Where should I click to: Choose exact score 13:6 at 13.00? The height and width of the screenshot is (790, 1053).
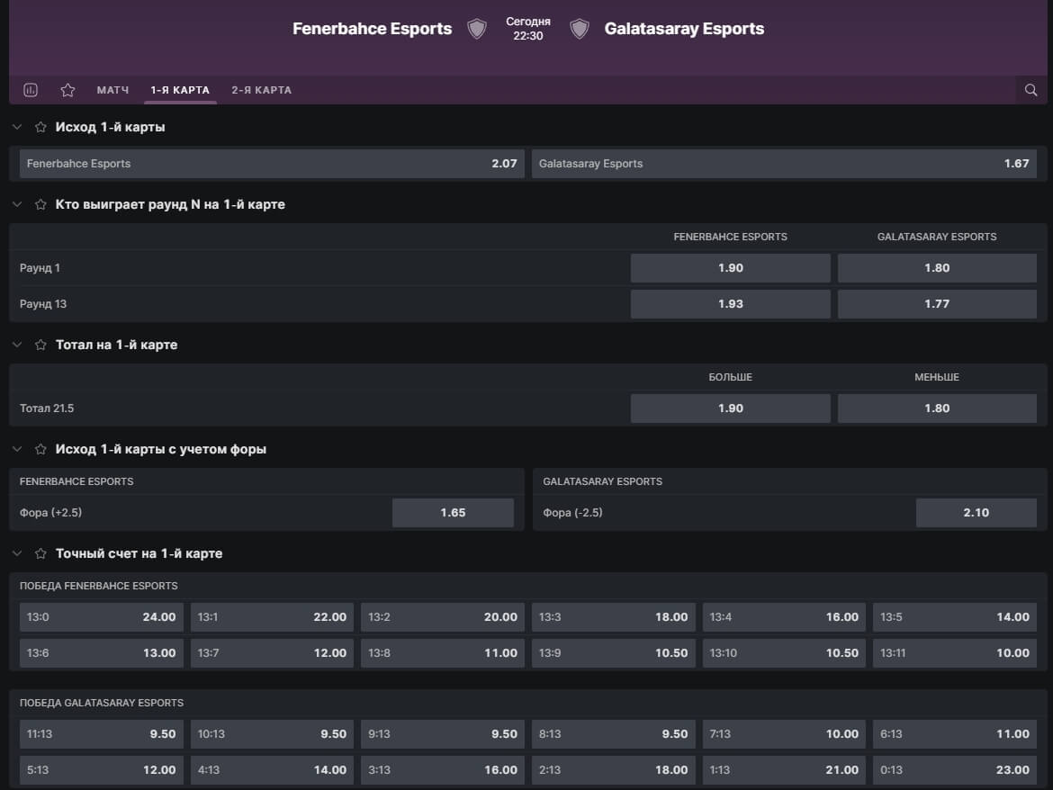click(x=102, y=653)
